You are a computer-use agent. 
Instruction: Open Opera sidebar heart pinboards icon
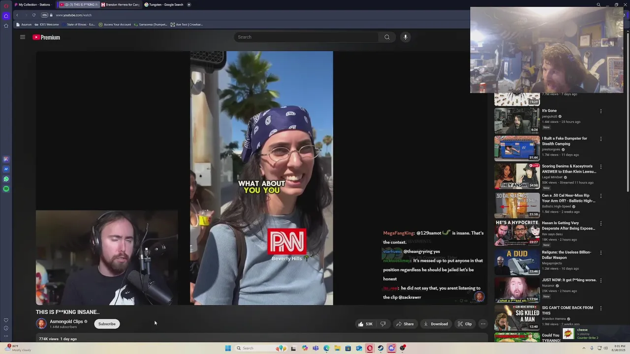click(x=6, y=320)
